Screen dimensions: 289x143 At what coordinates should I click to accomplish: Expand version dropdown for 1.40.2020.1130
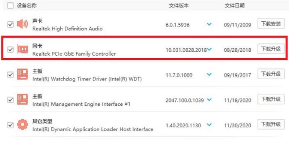pyautogui.click(x=209, y=125)
